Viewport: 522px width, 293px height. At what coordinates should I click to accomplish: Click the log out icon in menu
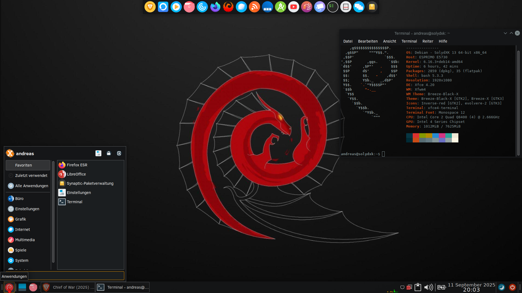[119, 153]
